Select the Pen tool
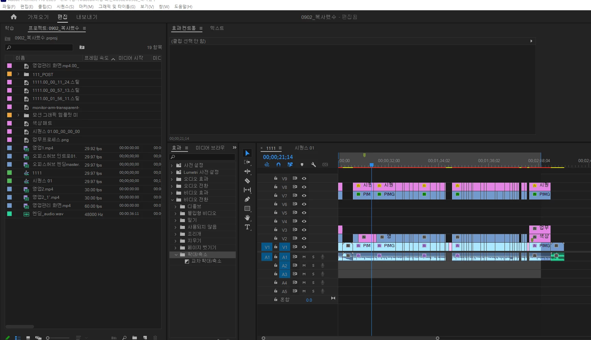This screenshot has height=340, width=591. pos(247,199)
